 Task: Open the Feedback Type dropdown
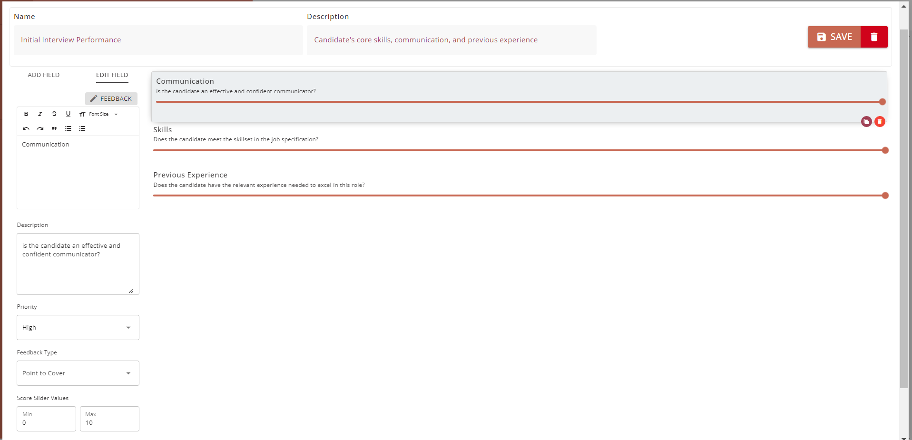tap(78, 373)
